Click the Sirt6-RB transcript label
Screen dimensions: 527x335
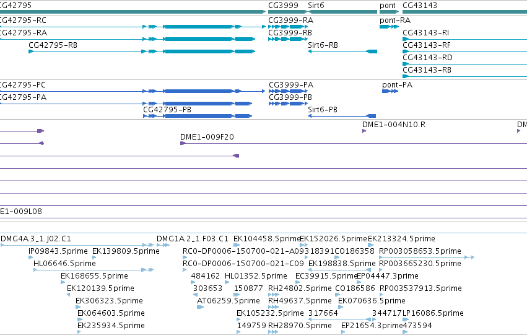(x=323, y=45)
